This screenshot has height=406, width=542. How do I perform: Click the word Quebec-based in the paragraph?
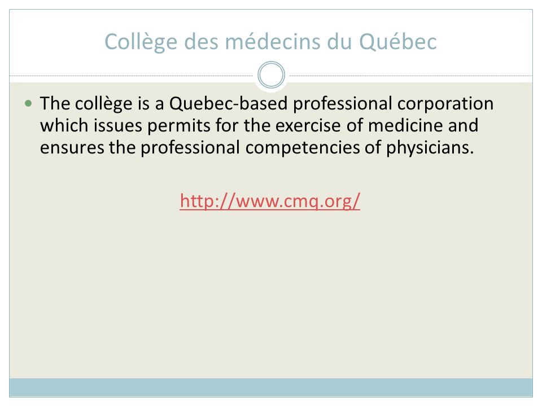click(228, 103)
